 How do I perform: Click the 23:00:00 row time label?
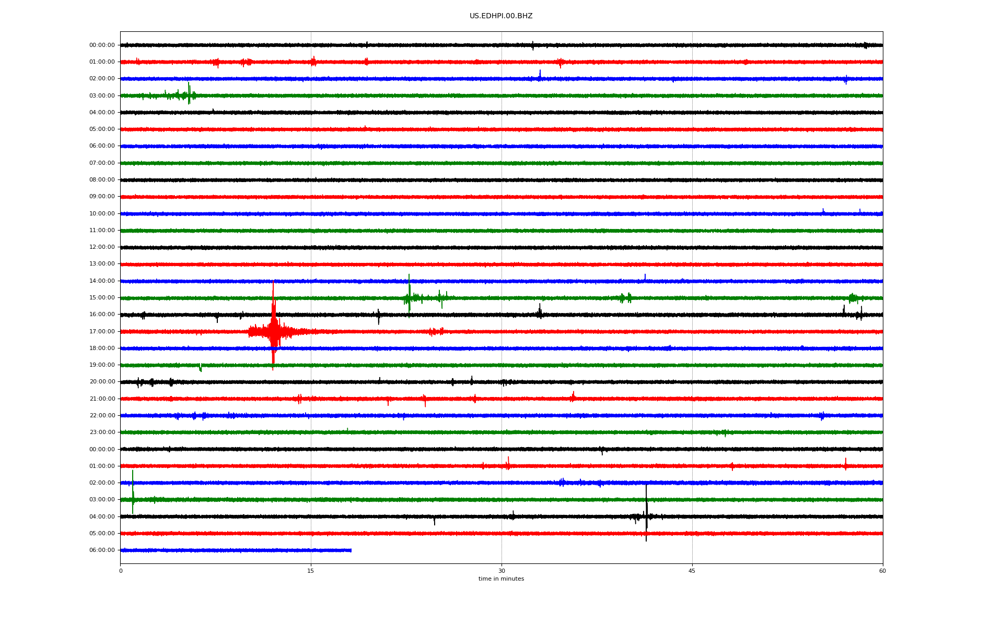(x=102, y=432)
